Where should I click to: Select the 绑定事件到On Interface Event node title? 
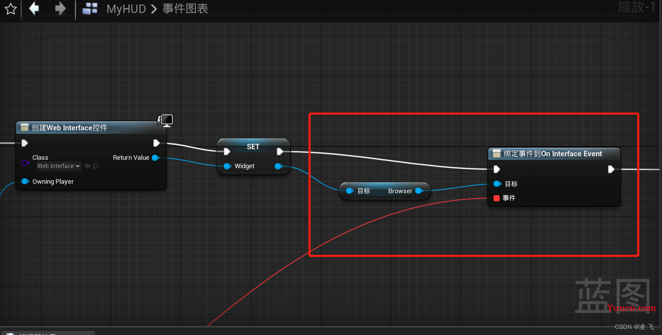[553, 154]
